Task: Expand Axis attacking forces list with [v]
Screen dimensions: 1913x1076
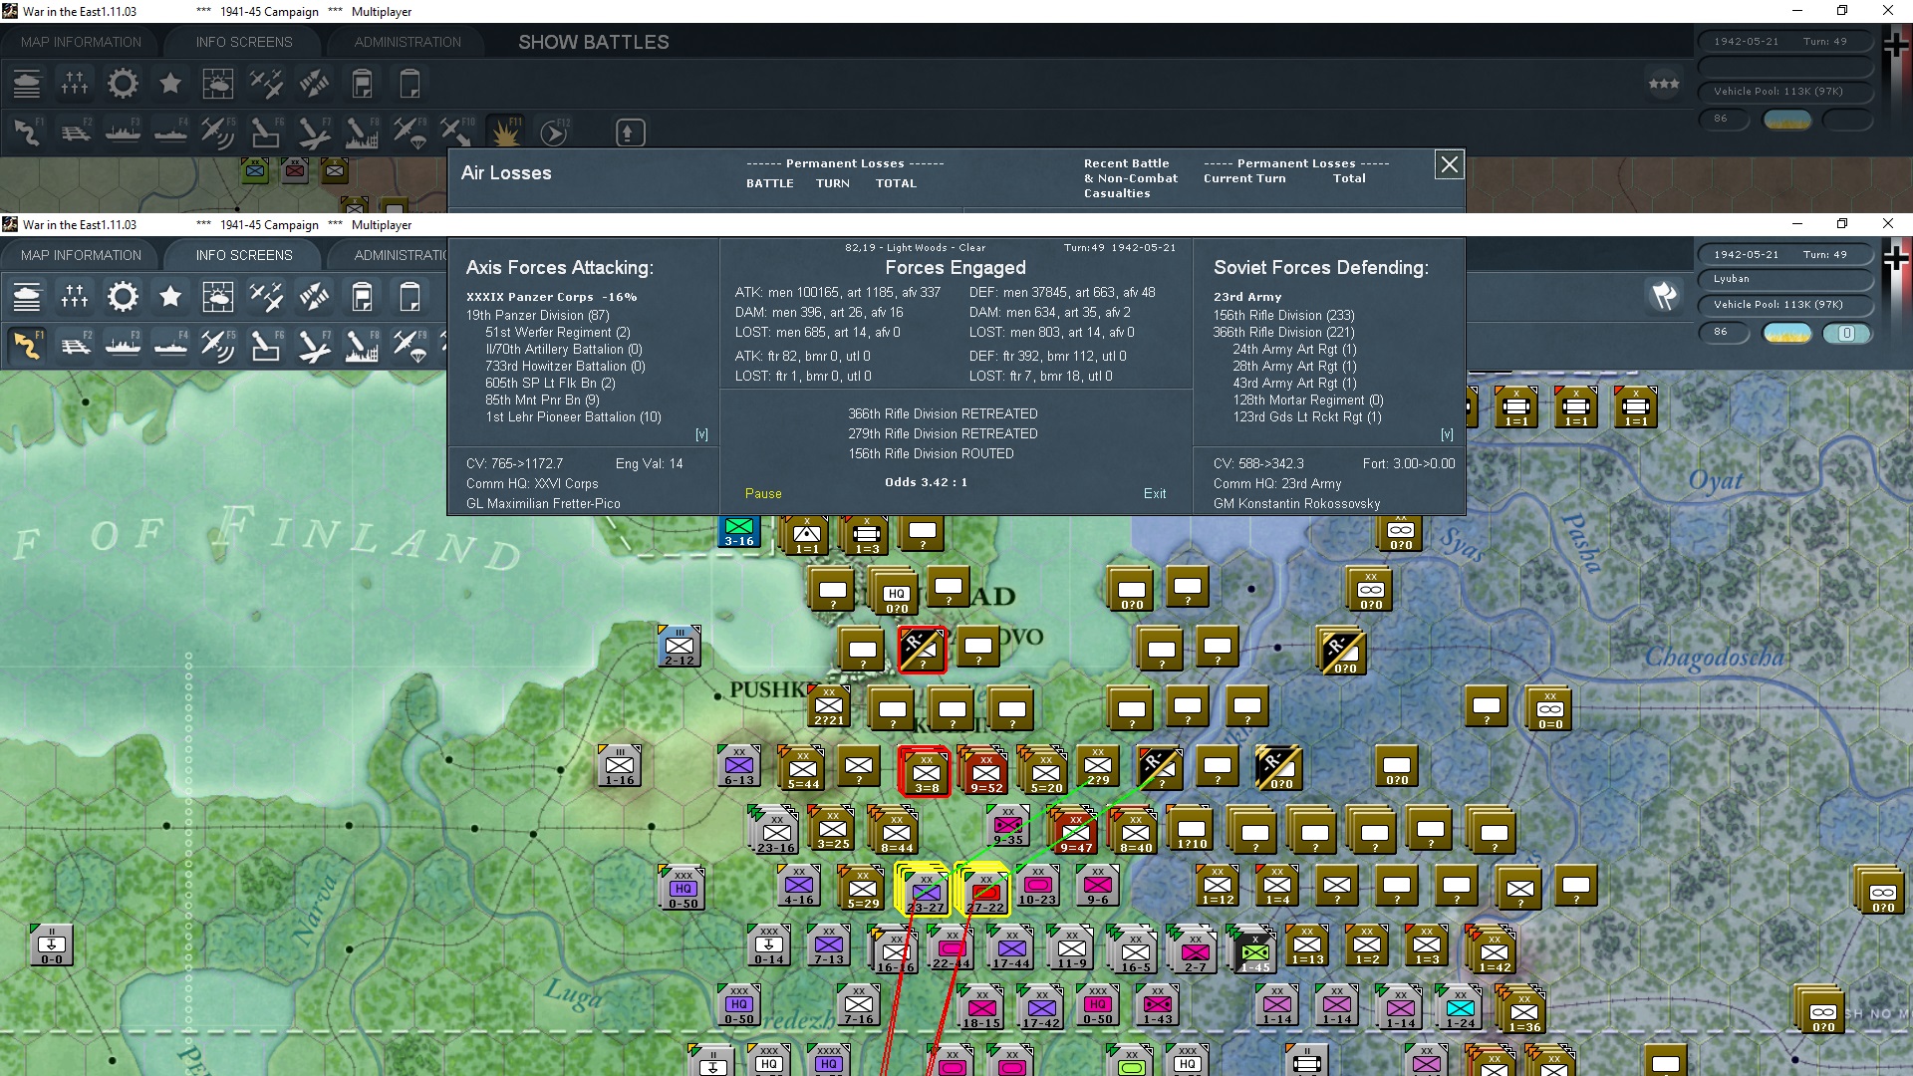Action: point(701,434)
